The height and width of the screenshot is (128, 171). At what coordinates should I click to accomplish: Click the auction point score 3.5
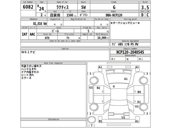[x=145, y=7]
